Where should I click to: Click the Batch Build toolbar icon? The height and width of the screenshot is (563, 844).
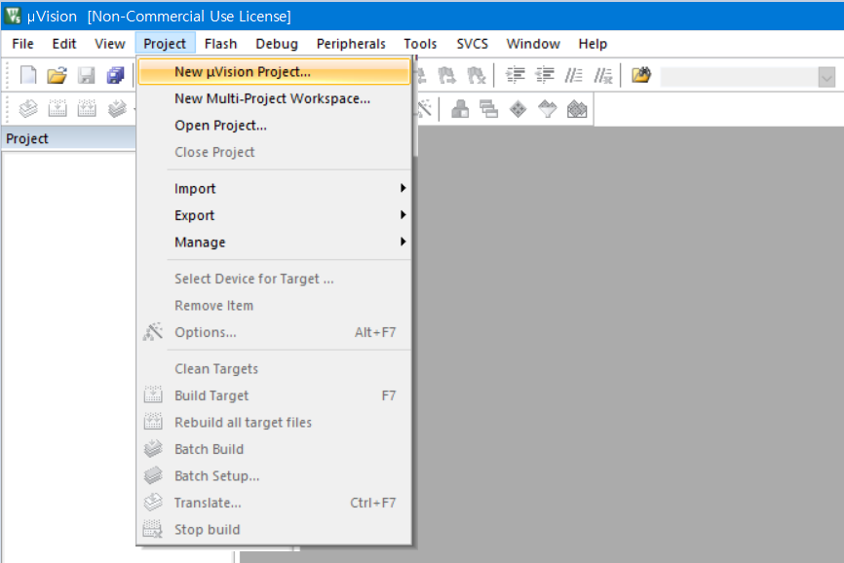pos(116,109)
